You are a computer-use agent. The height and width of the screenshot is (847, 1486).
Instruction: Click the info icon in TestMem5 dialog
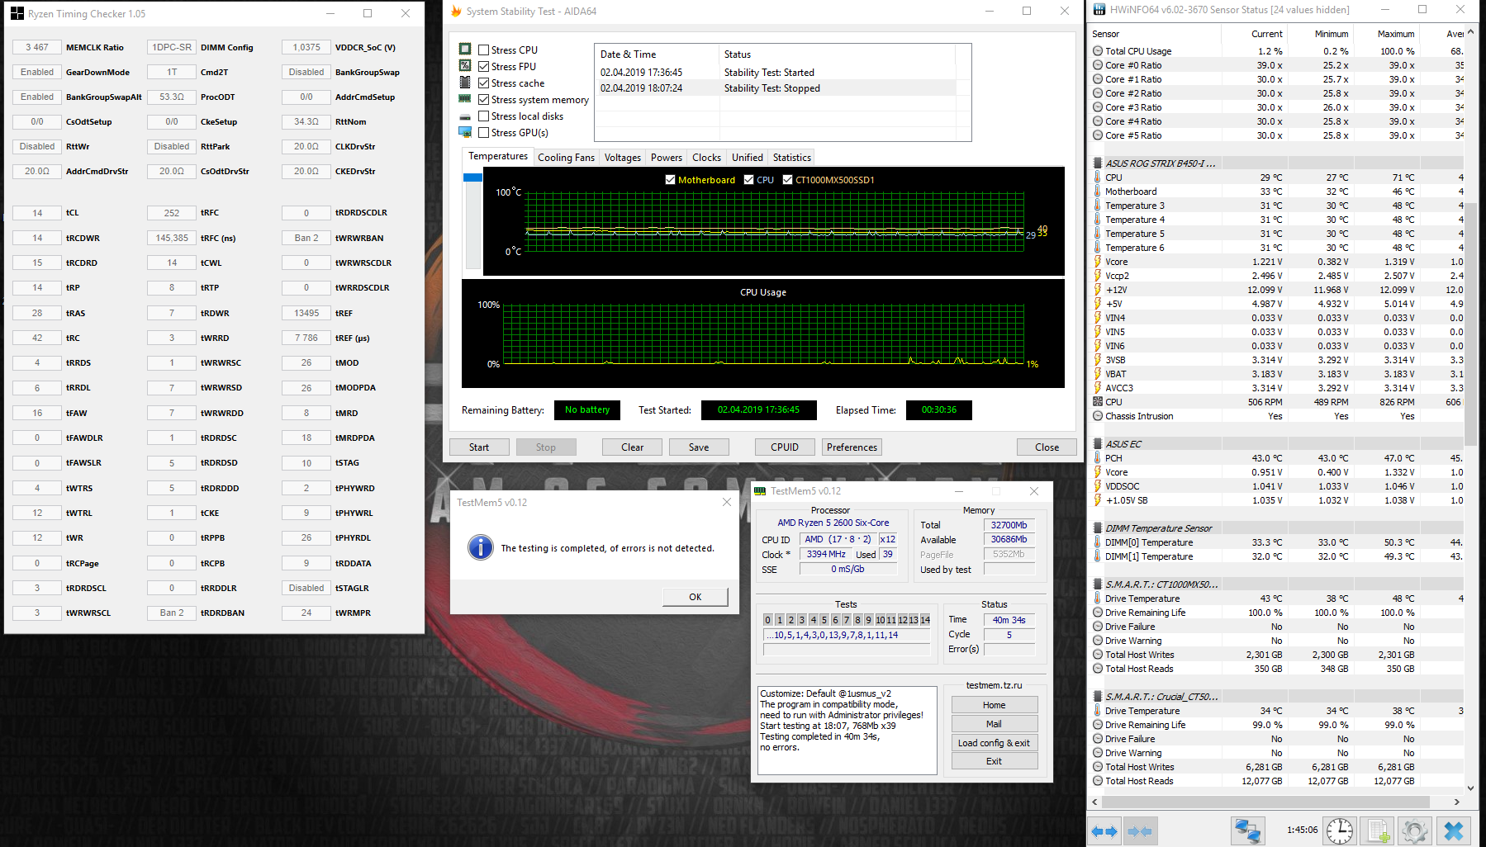[480, 547]
